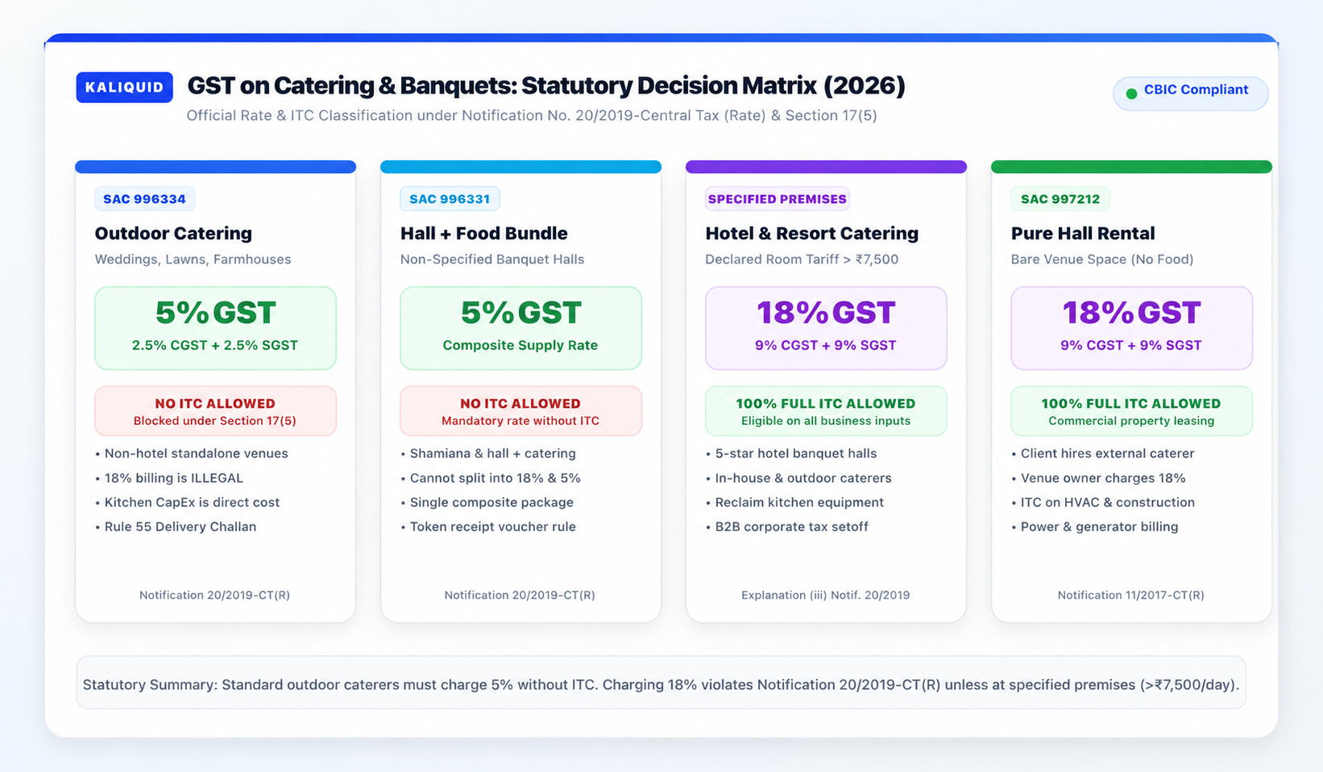Image resolution: width=1323 pixels, height=772 pixels.
Task: Click 'Non-Specified Banquet Halls' subtitle
Action: pyautogui.click(x=492, y=259)
